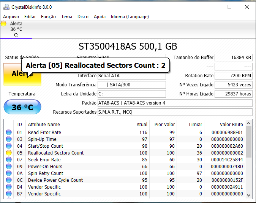Select the Power-On Hours attribute name
Viewport: 256px width, 203px height.
(45, 167)
